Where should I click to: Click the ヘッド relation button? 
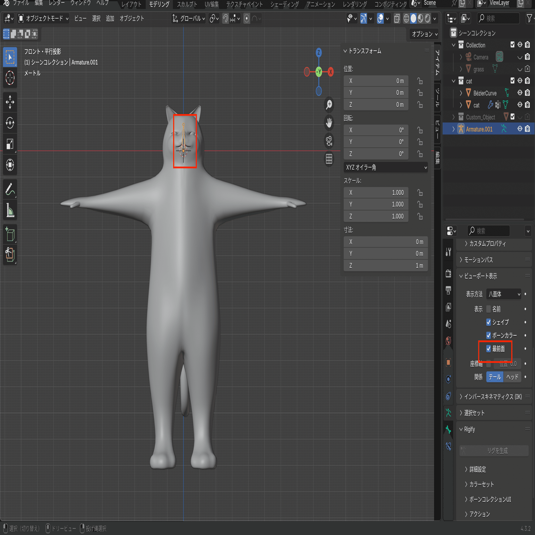(512, 377)
